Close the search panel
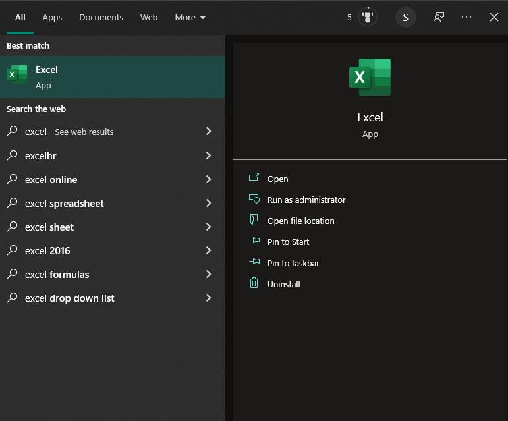The height and width of the screenshot is (421, 508). coord(494,17)
